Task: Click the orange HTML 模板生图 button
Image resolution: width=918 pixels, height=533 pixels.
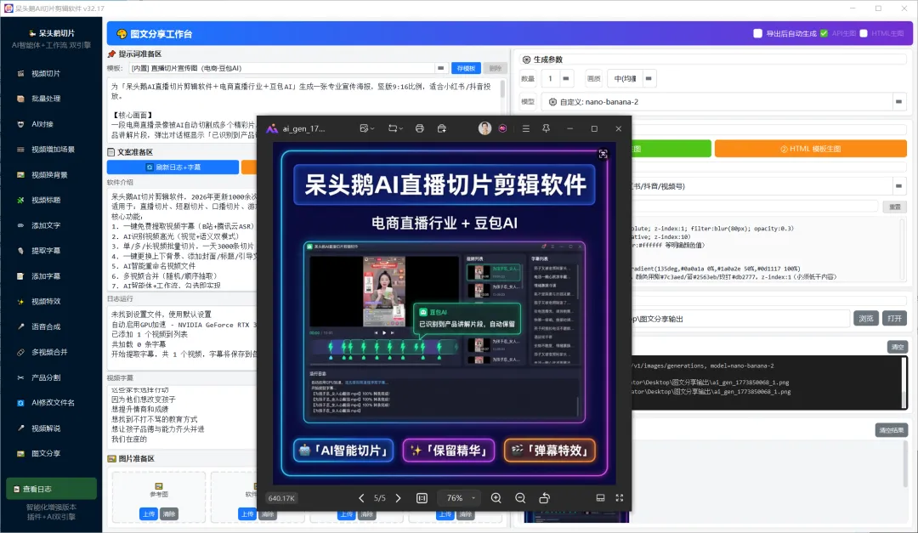Action: coord(810,149)
